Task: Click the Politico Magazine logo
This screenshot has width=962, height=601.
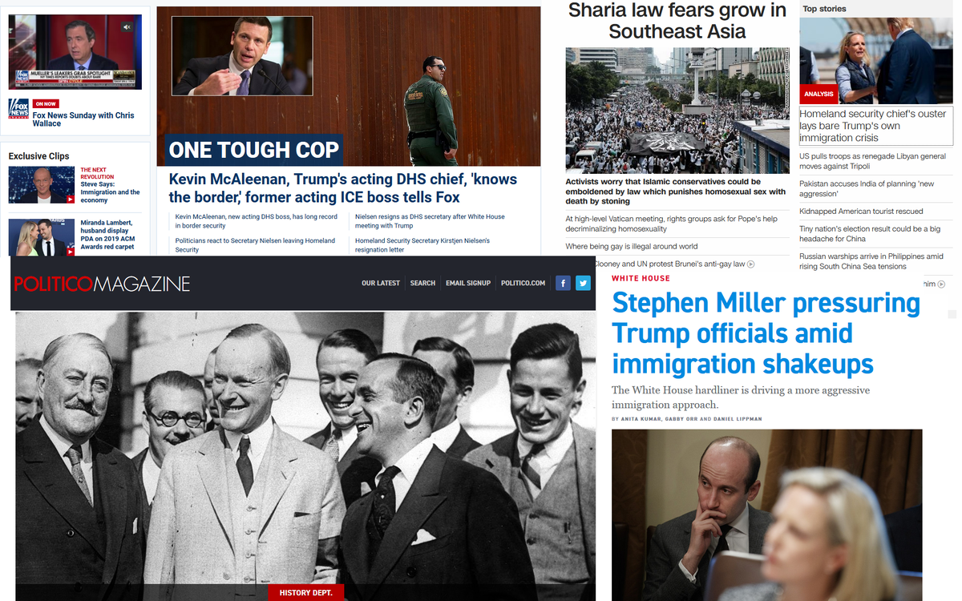Action: click(102, 283)
